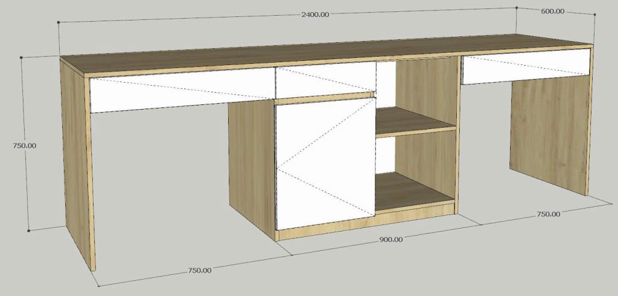Click the 2400.00 width dimension label

click(x=315, y=14)
